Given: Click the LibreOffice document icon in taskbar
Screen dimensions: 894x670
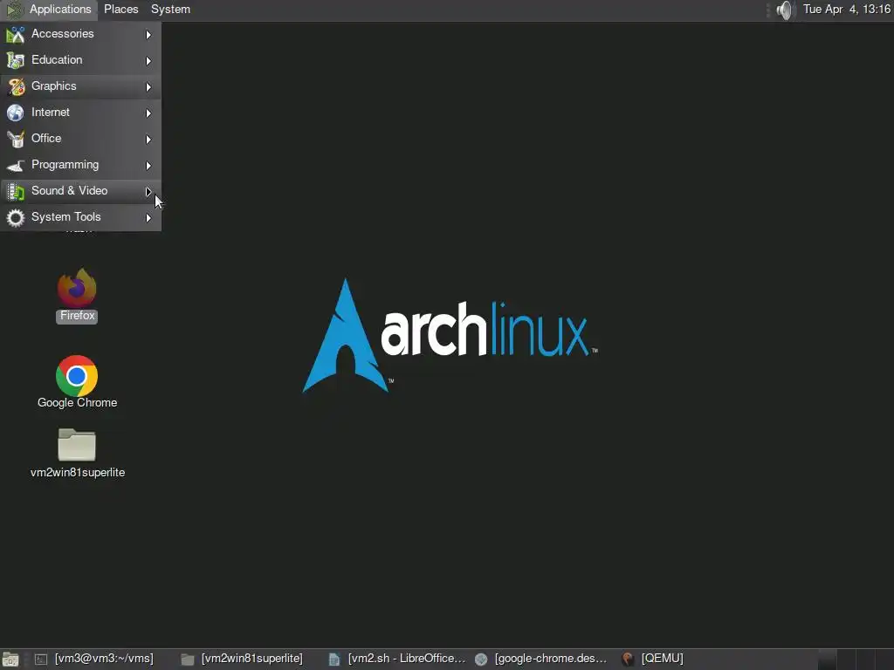Looking at the screenshot, I should coord(334,660).
